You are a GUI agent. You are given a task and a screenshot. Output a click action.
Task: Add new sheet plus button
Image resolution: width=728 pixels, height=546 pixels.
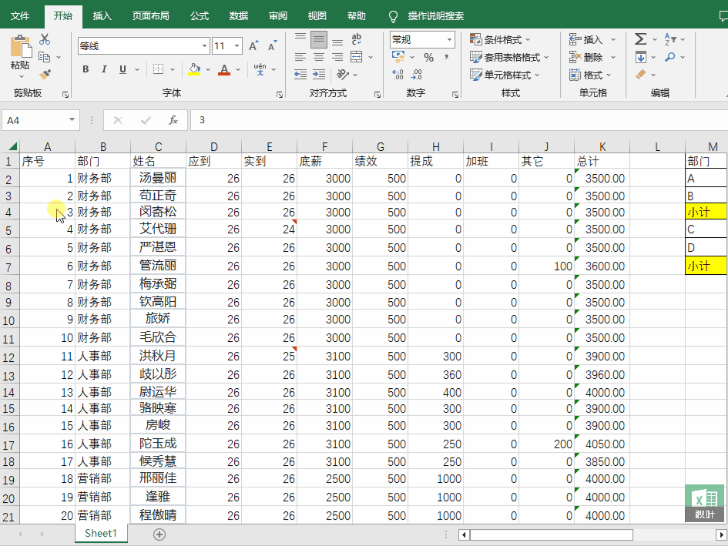click(x=159, y=534)
